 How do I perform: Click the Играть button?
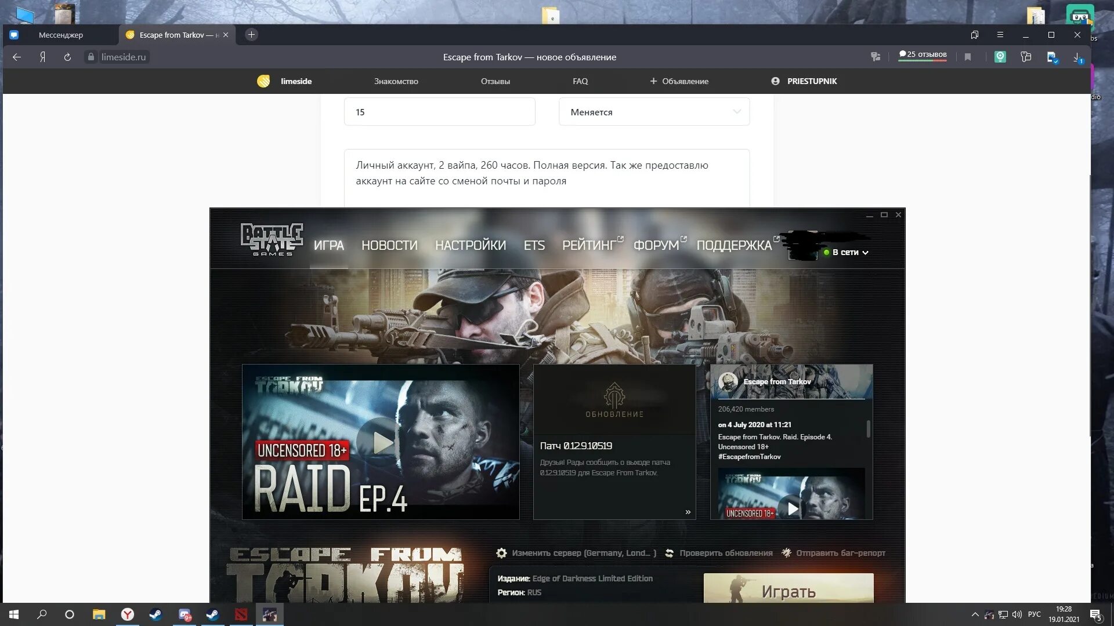[789, 588]
